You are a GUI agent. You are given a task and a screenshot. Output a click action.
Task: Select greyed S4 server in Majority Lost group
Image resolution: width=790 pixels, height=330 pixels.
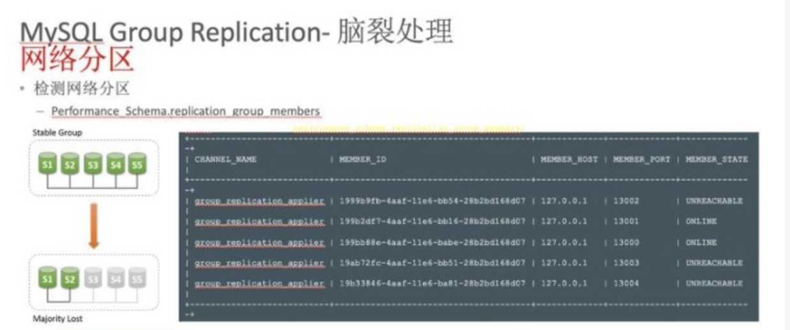point(115,278)
